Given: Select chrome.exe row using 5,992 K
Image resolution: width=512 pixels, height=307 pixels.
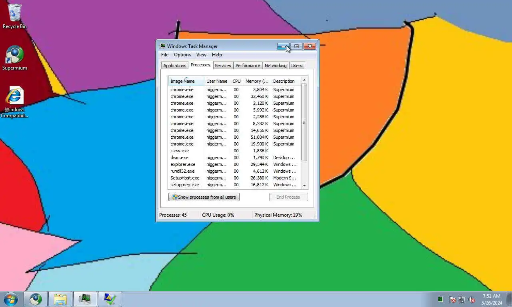Looking at the screenshot, I should [234, 110].
